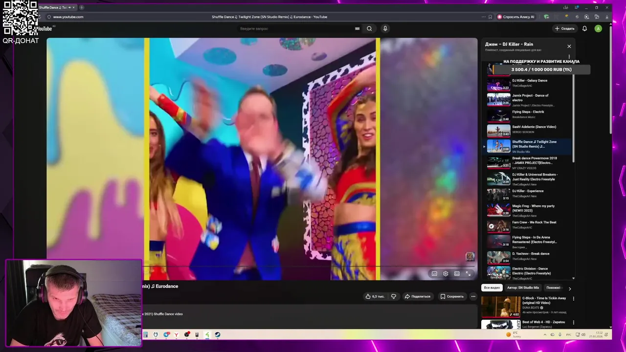Open the video's more actions menu
Screen dimensions: 626x352
click(473, 296)
